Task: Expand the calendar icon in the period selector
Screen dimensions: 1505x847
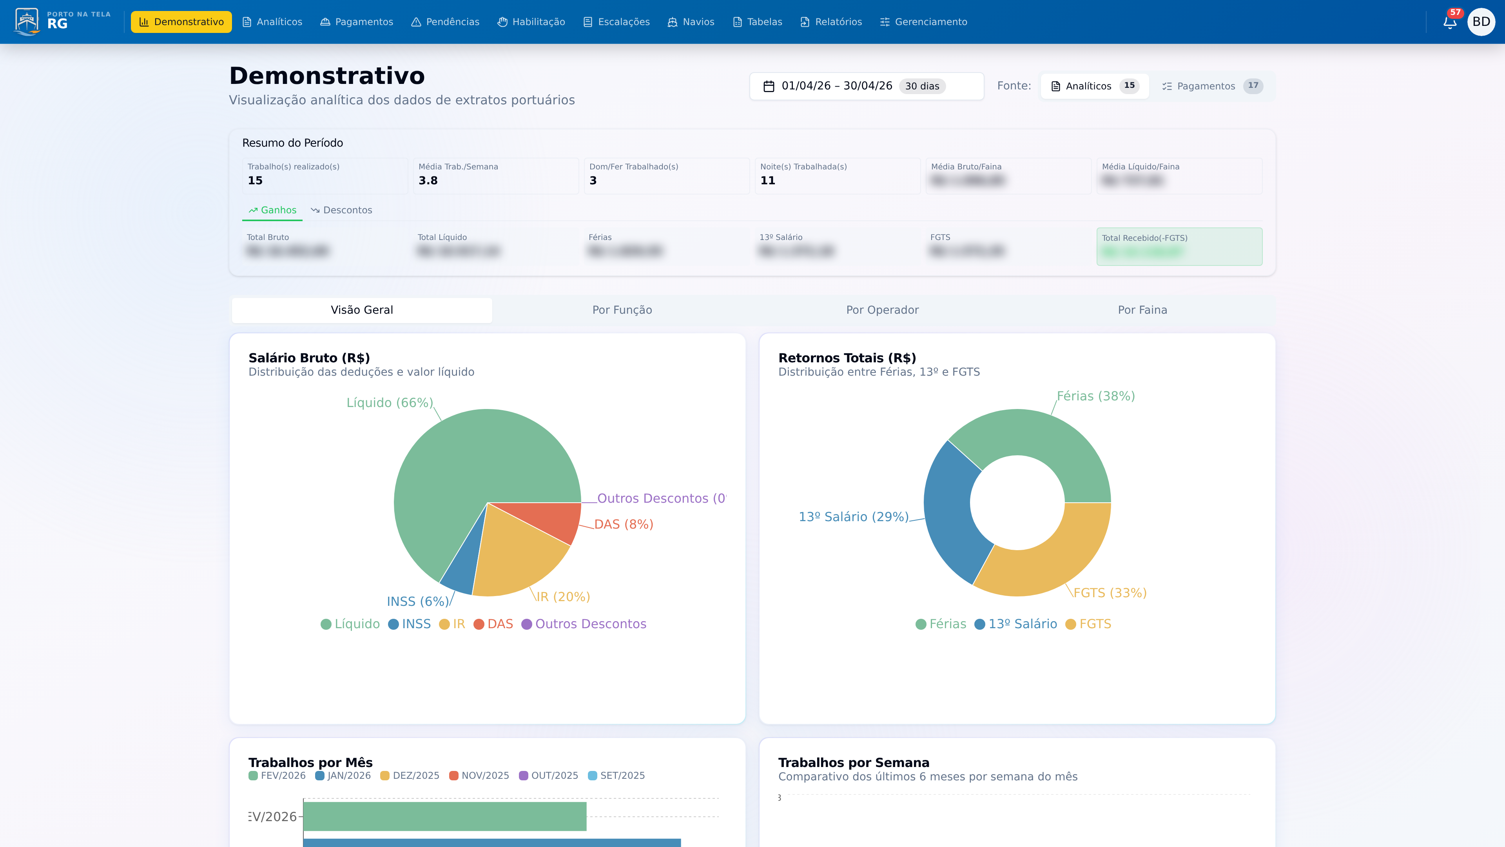Action: [769, 85]
